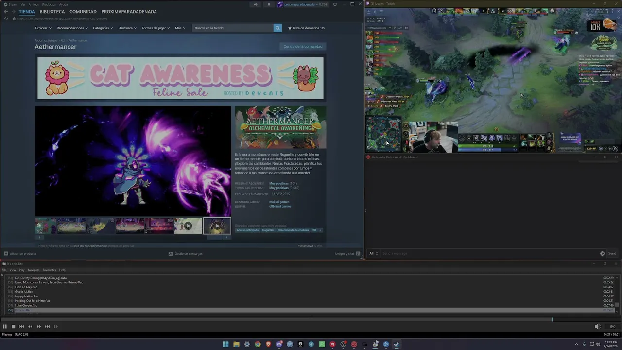The width and height of the screenshot is (622, 350).
Task: Stop playback in the music player
Action: coord(13,327)
